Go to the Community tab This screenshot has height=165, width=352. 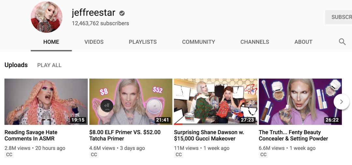[x=198, y=42]
